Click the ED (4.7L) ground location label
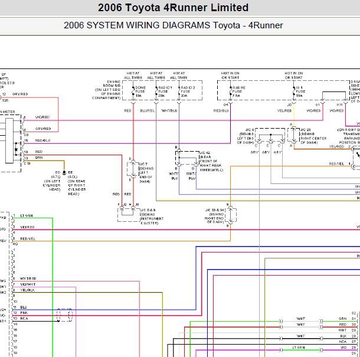 [52, 181]
